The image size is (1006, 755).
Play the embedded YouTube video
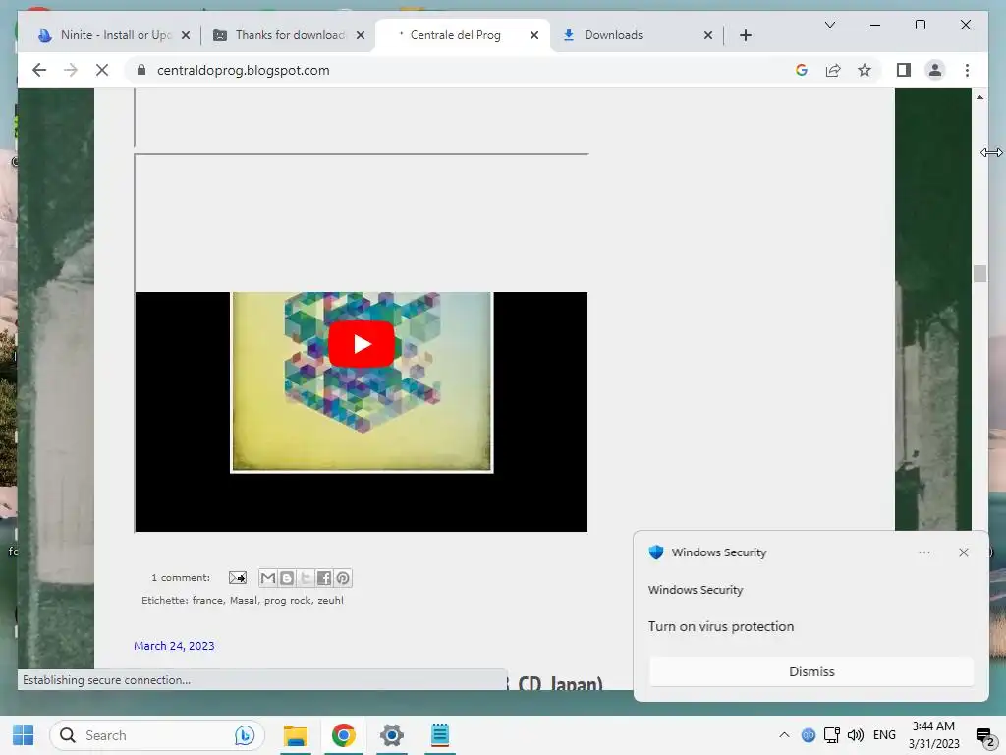point(362,344)
